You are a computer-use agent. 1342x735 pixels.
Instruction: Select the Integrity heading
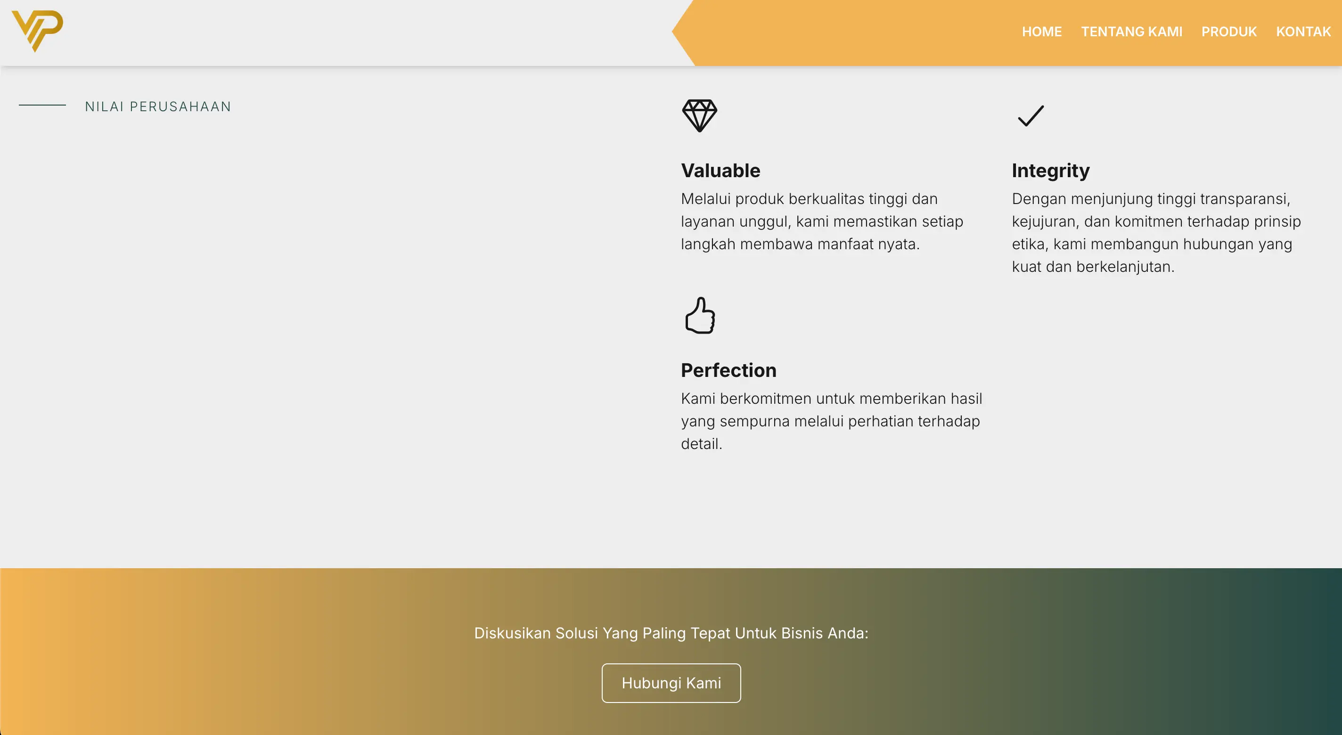pos(1050,171)
